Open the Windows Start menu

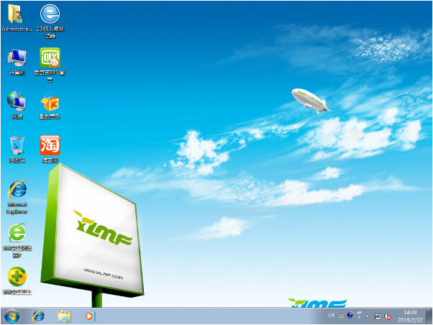tap(12, 316)
